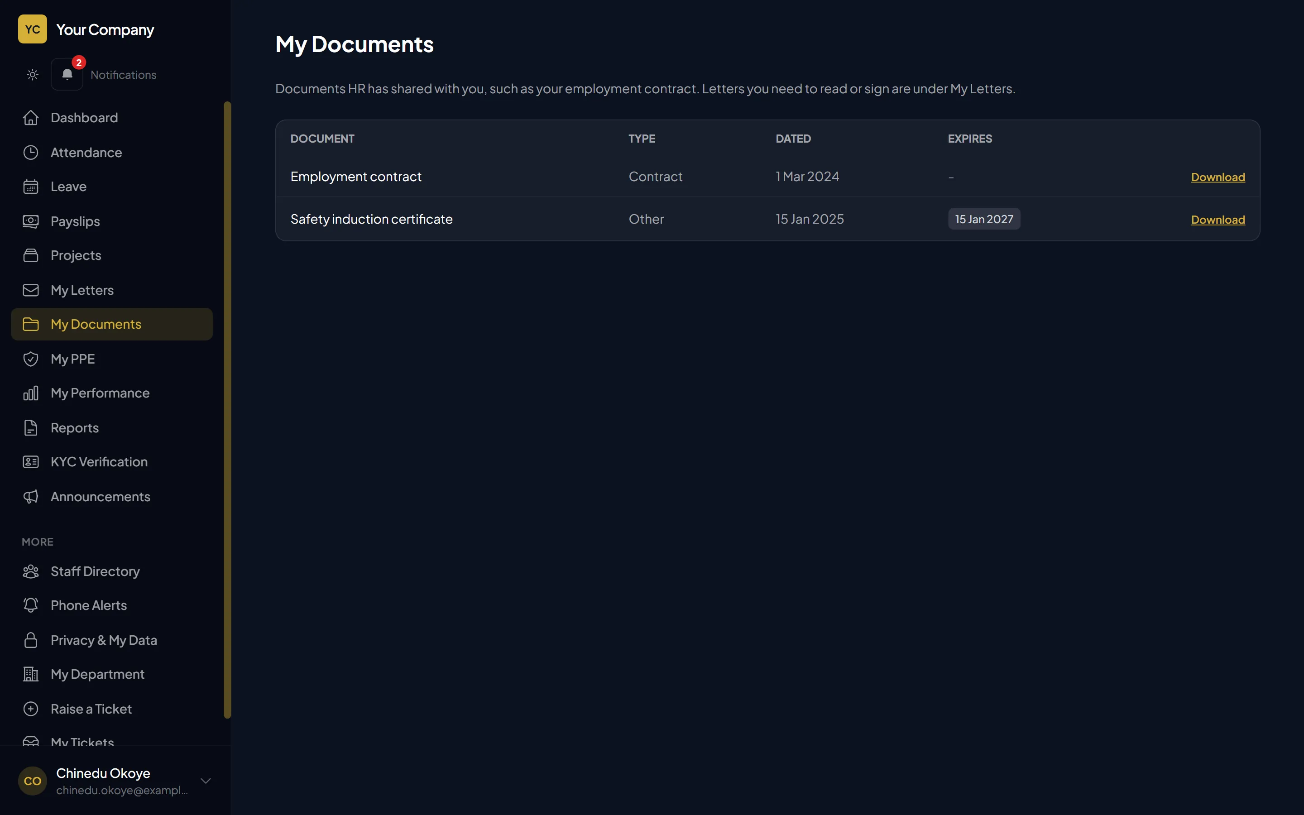
Task: Toggle the light/dark theme sun icon
Action: (32, 74)
